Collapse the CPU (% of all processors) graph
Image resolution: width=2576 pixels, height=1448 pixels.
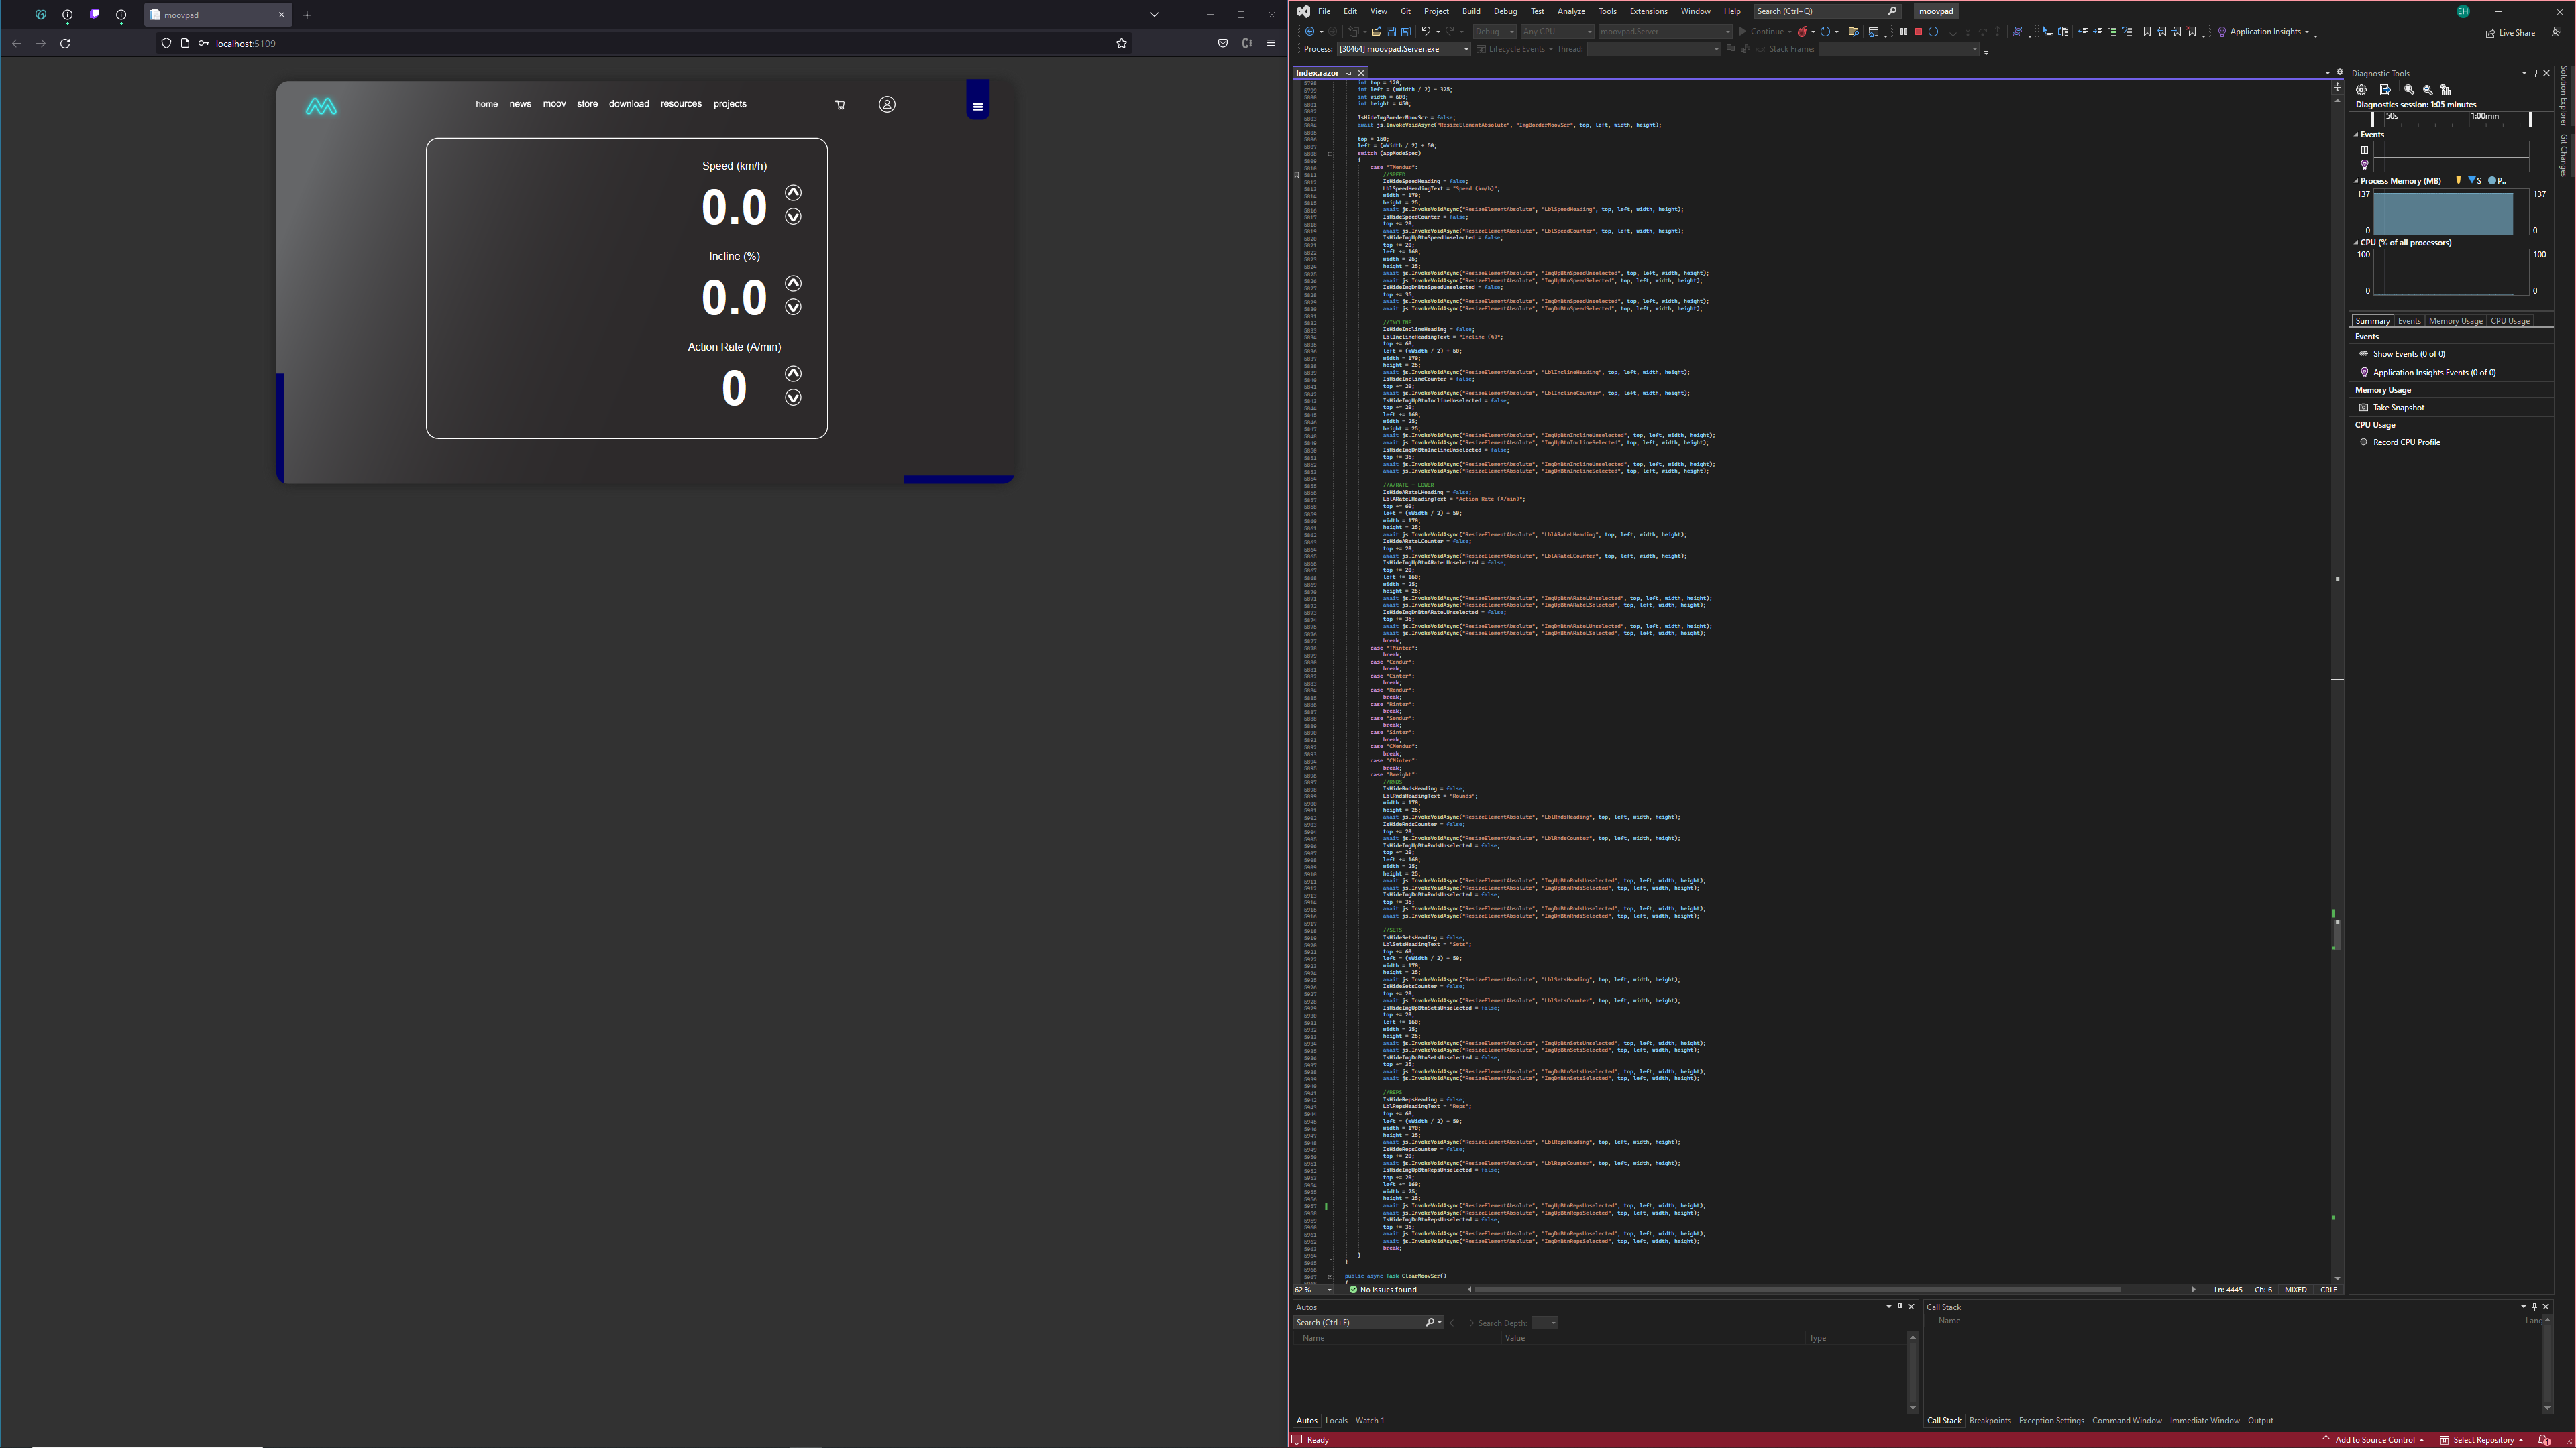2356,243
